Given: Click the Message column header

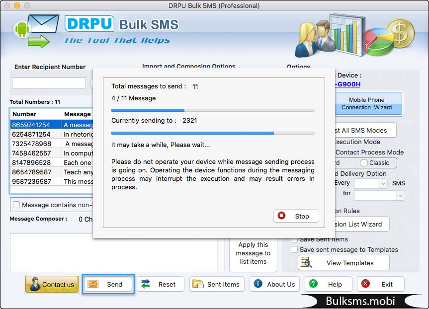Looking at the screenshot, I should click(x=78, y=114).
